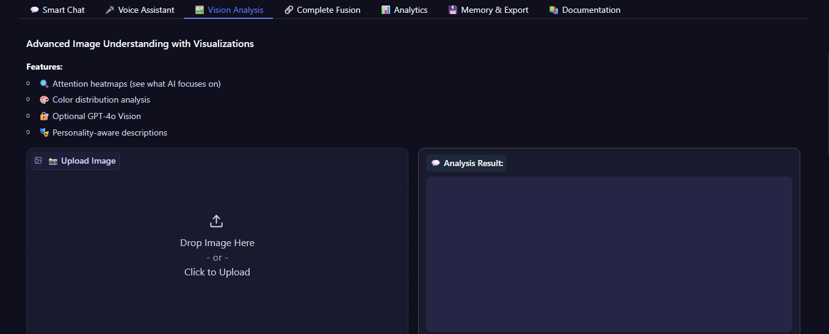Click the Upload Image label
Image resolution: width=829 pixels, height=334 pixels.
pos(75,161)
